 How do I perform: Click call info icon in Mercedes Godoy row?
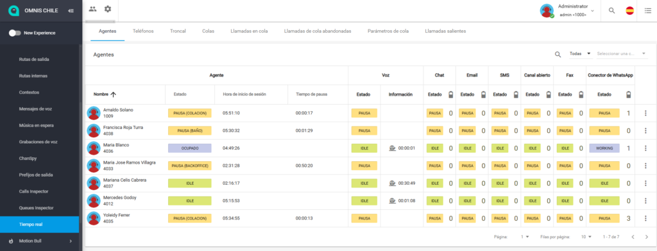click(x=392, y=201)
